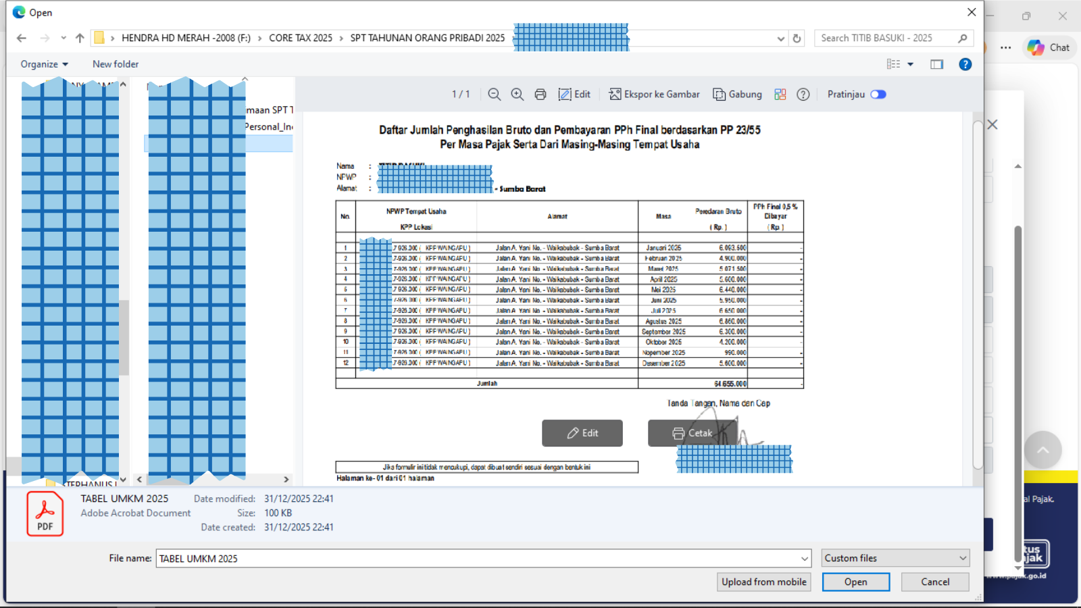Toggle the preview pane button
1081x608 pixels.
pos(936,64)
